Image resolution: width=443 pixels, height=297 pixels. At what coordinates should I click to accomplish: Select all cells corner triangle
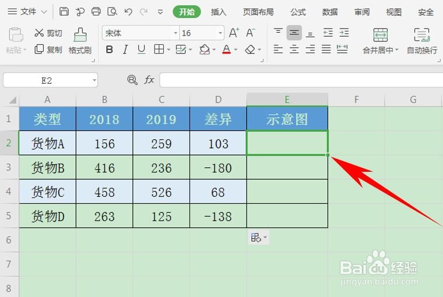12,100
